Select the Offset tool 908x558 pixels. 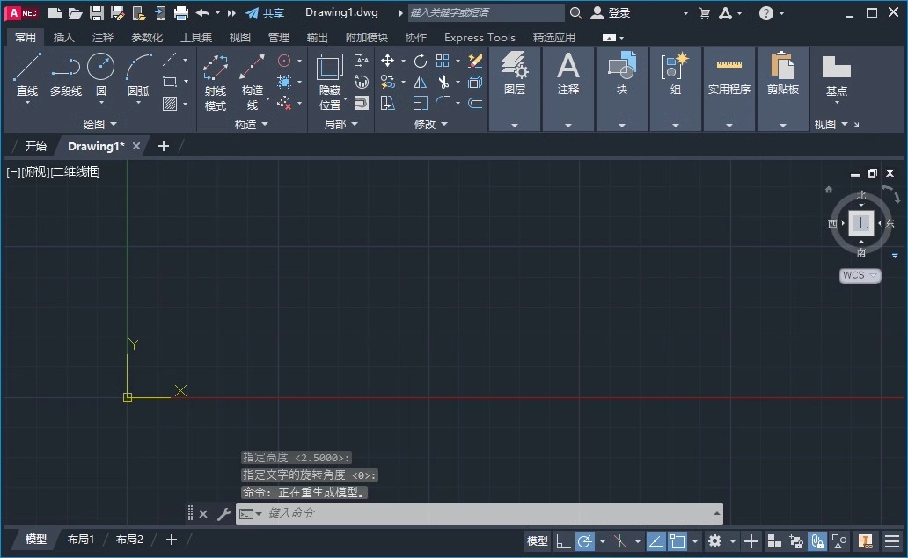tap(475, 103)
